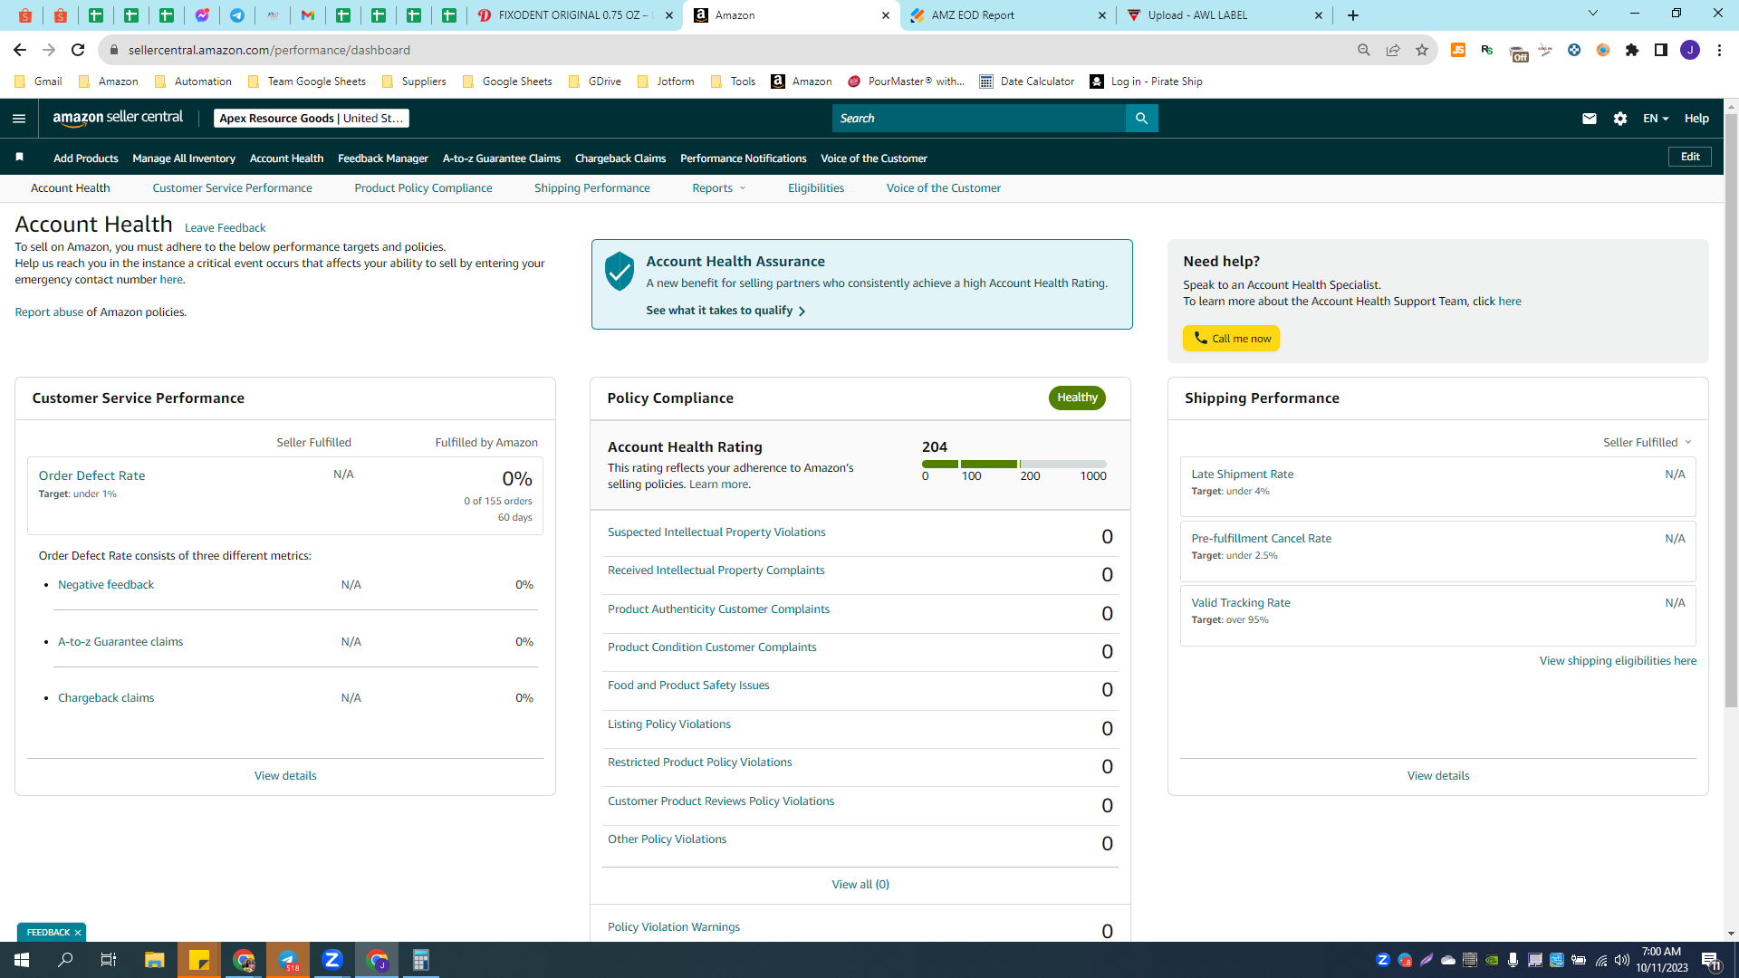Open the Leave Feedback link
This screenshot has height=978, width=1739.
pyautogui.click(x=225, y=228)
